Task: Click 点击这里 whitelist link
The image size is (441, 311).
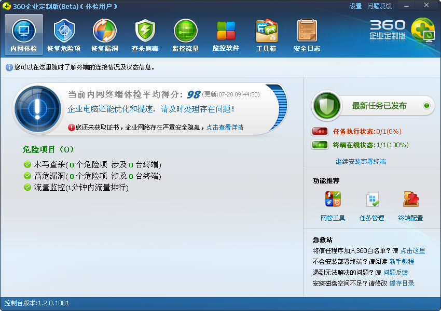Action: coord(412,250)
